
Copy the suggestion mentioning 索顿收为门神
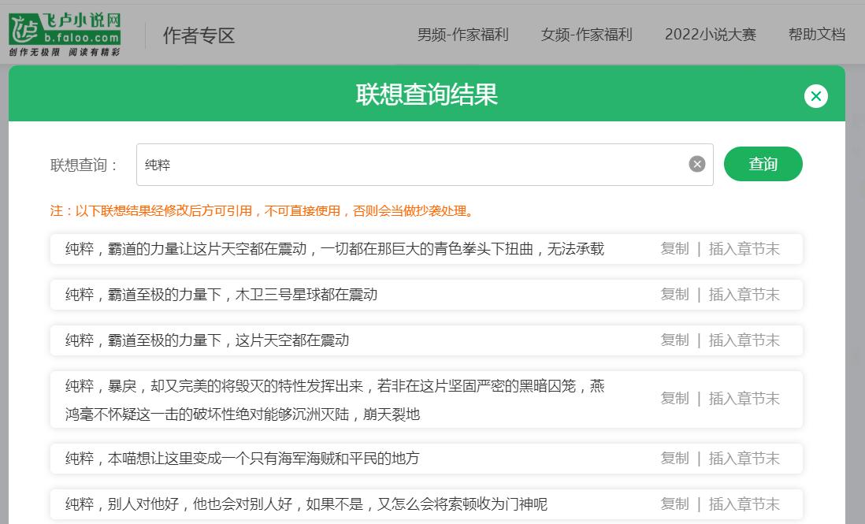tap(674, 504)
